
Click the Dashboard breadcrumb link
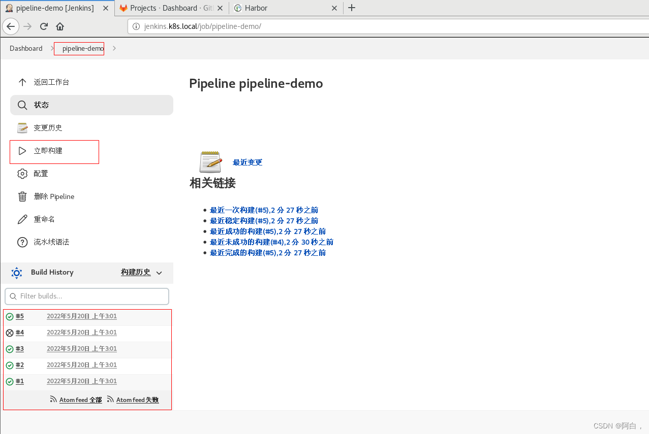(26, 48)
